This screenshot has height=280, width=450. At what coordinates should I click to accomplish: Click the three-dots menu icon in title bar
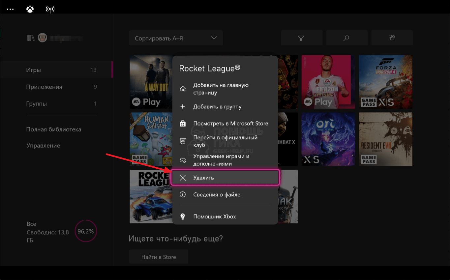coord(10,9)
